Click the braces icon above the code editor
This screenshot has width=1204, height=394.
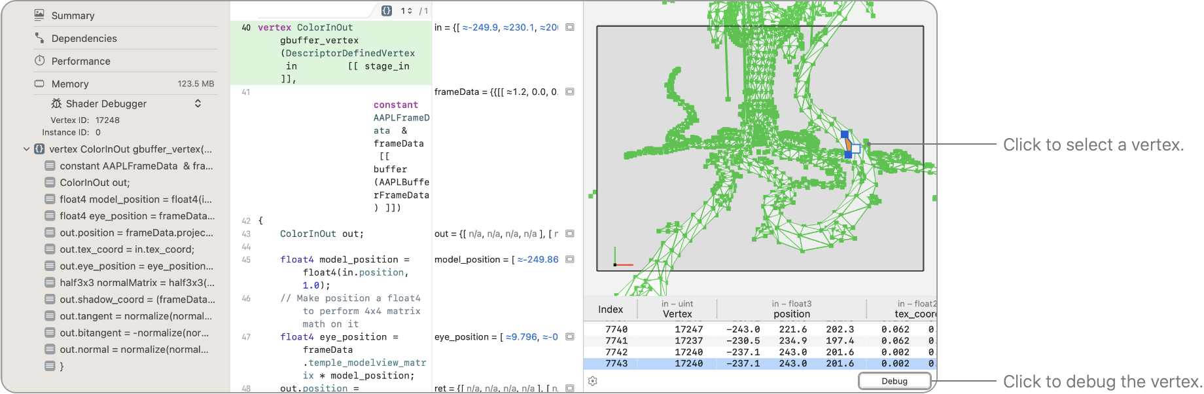tap(387, 10)
